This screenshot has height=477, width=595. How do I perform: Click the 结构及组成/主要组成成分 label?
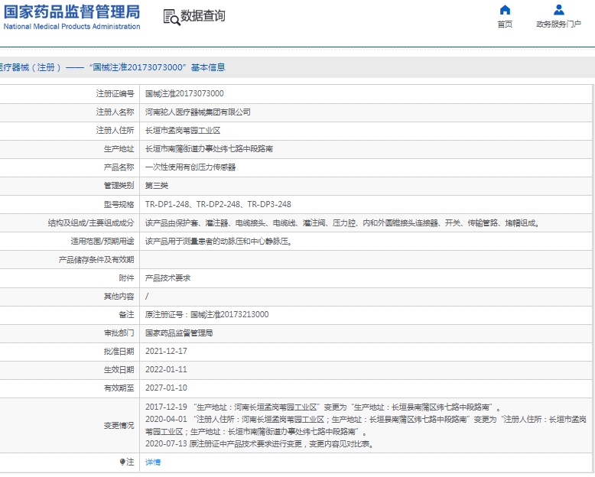pyautogui.click(x=91, y=223)
